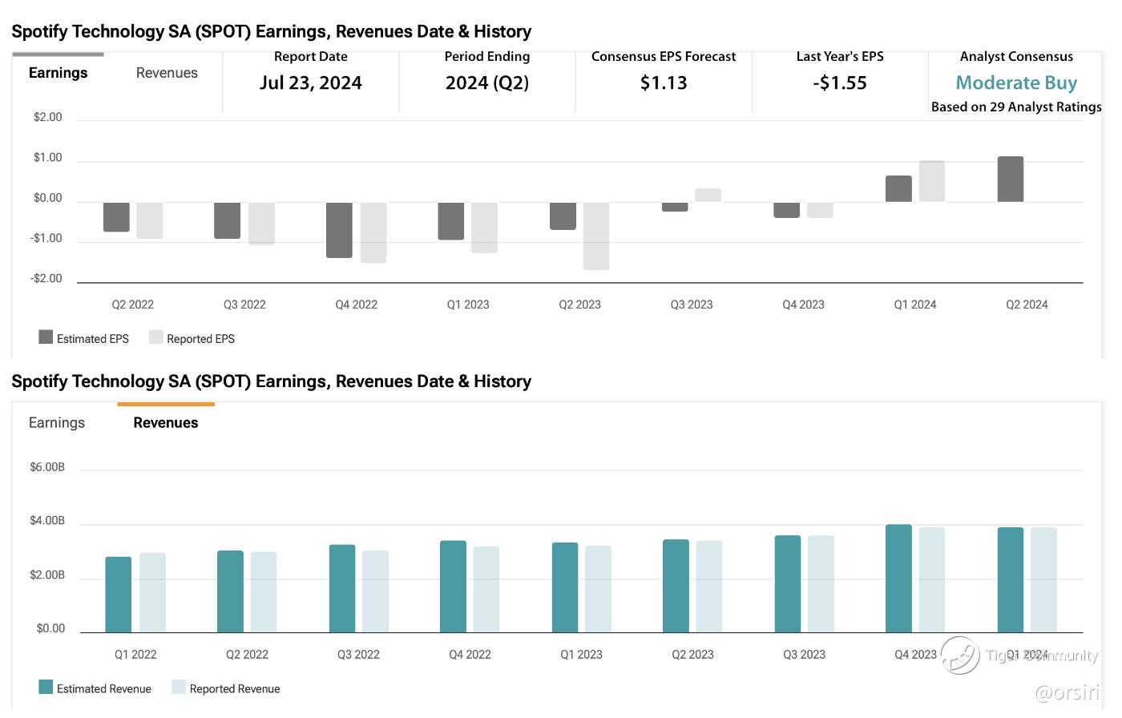This screenshot has width=1122, height=718.
Task: Click the Q4 2022 reported revenue bar
Action: click(x=486, y=590)
